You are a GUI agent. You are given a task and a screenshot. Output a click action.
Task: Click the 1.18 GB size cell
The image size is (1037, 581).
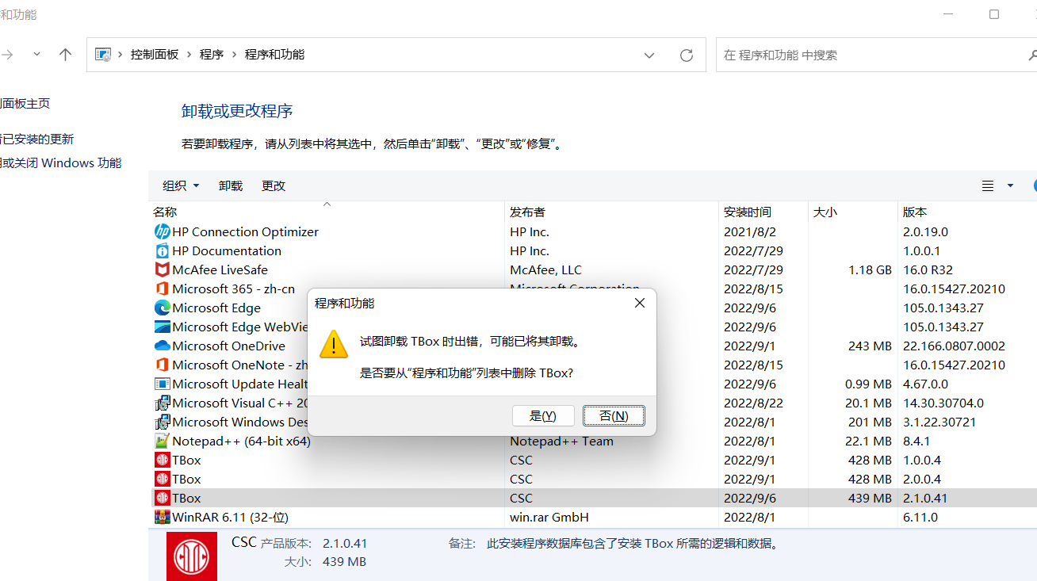click(870, 270)
